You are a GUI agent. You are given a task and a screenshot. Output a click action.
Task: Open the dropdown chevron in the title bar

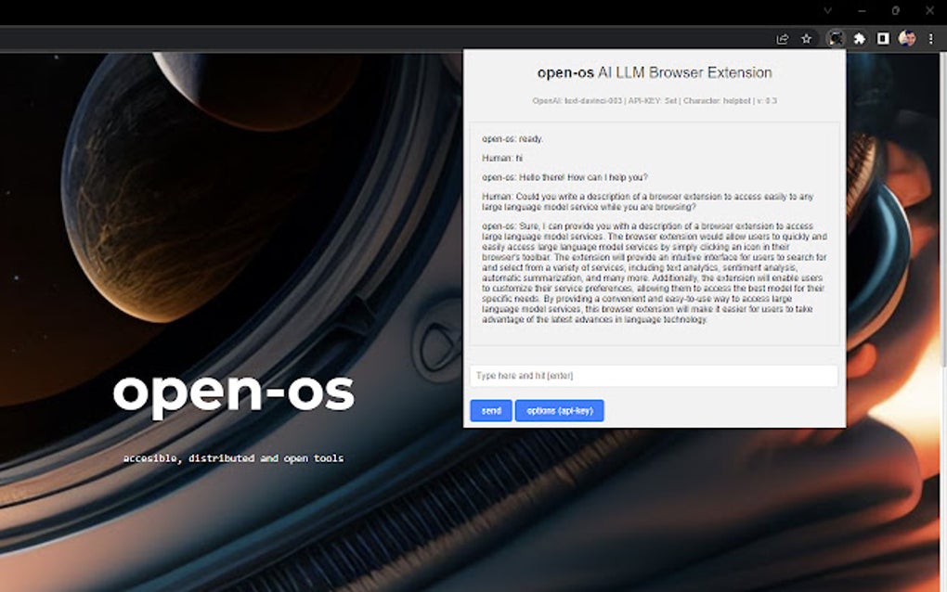click(x=827, y=10)
